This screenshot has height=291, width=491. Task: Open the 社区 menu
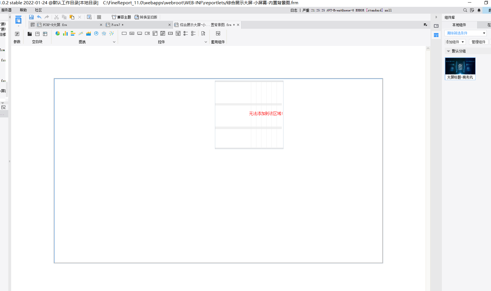click(x=39, y=10)
